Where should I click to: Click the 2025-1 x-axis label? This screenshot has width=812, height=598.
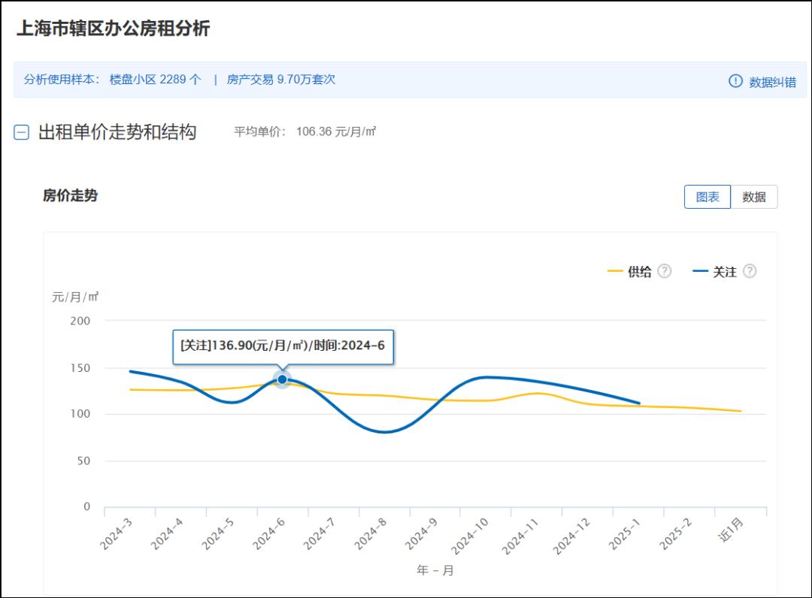[625, 534]
